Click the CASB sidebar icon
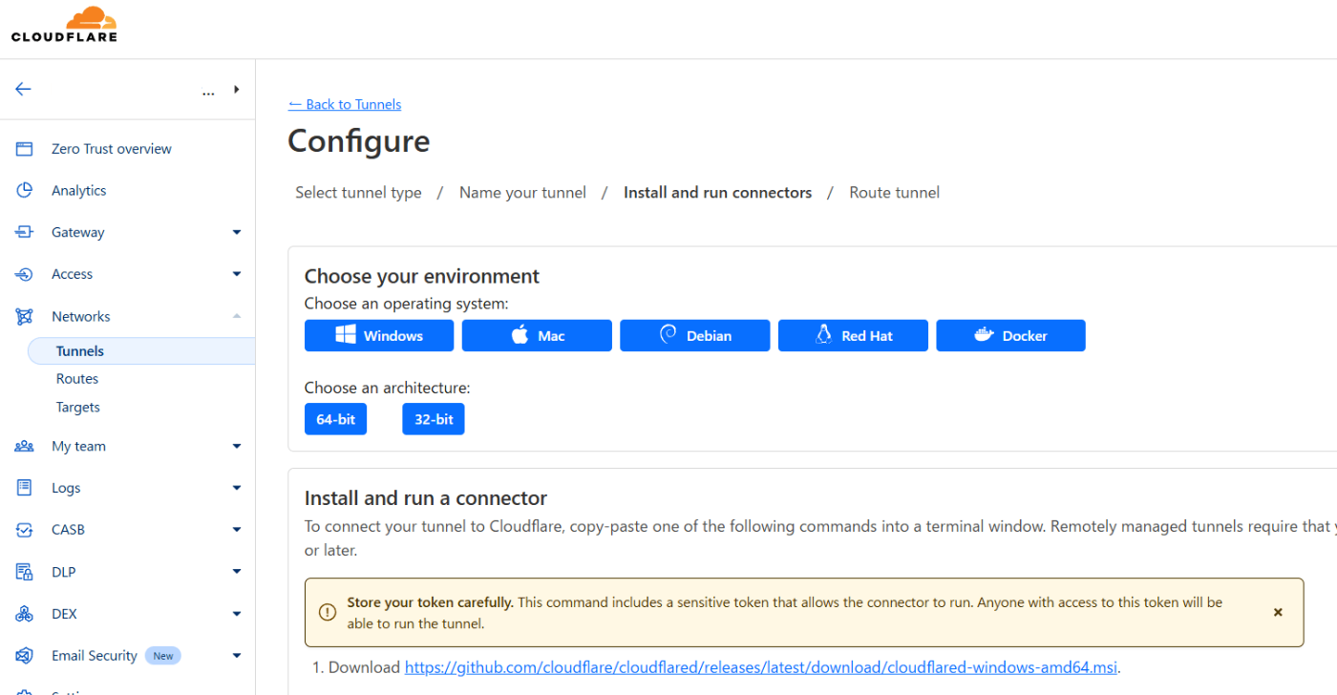Screen dimensions: 1337x695 (25, 530)
